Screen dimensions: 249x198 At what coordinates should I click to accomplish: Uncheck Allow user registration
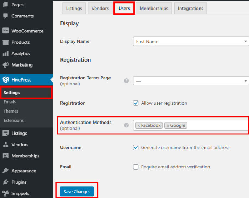(x=136, y=103)
